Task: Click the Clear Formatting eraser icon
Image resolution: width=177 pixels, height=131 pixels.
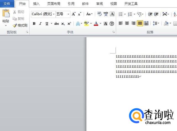Action: tap(99, 14)
